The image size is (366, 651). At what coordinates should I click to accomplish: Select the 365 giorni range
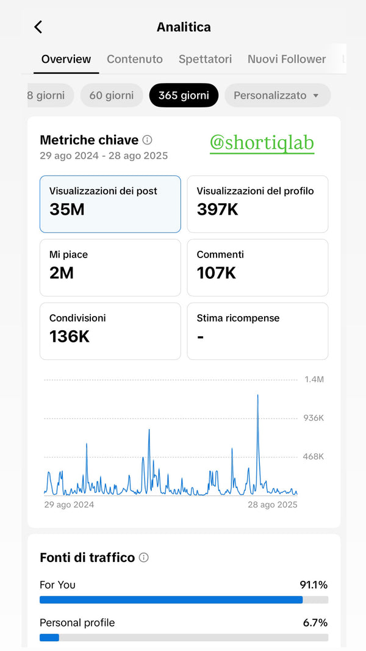coord(184,95)
